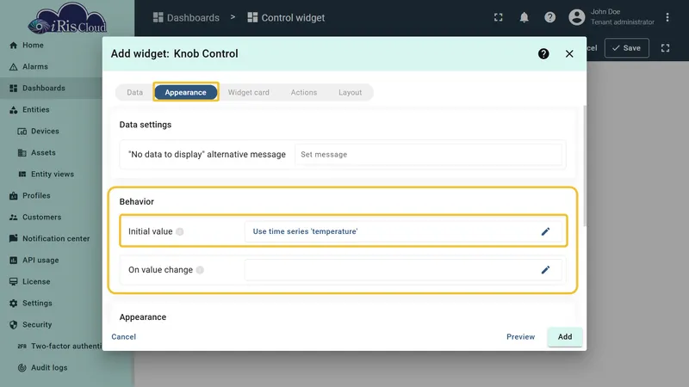
Task: Click the John Doe user avatar
Action: (x=576, y=17)
